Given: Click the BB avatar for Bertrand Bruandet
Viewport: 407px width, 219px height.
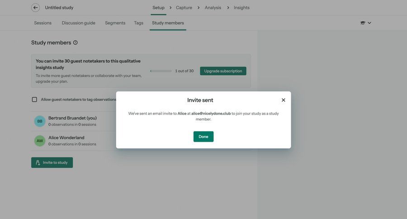Looking at the screenshot, I should pyautogui.click(x=40, y=121).
